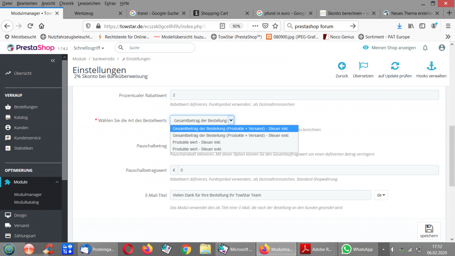Open the Übersetzen flag icon
Image resolution: width=455 pixels, height=256 pixels.
point(363,66)
